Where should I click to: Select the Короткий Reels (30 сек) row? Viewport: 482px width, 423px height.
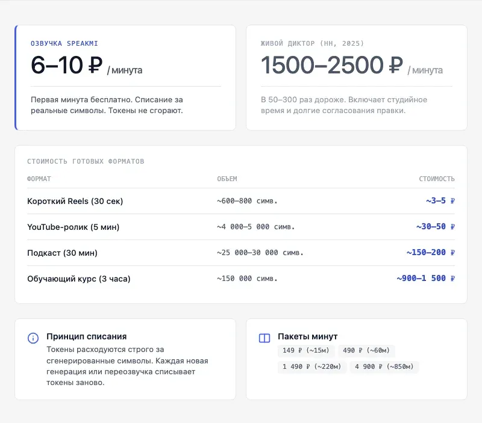click(x=240, y=201)
